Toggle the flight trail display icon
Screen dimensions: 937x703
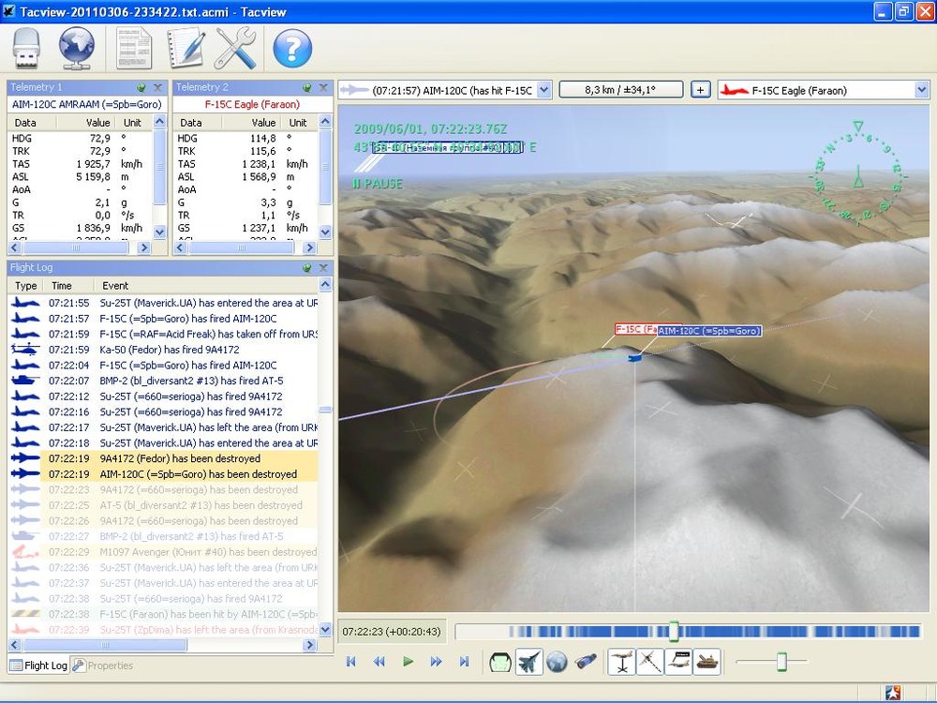pos(650,662)
